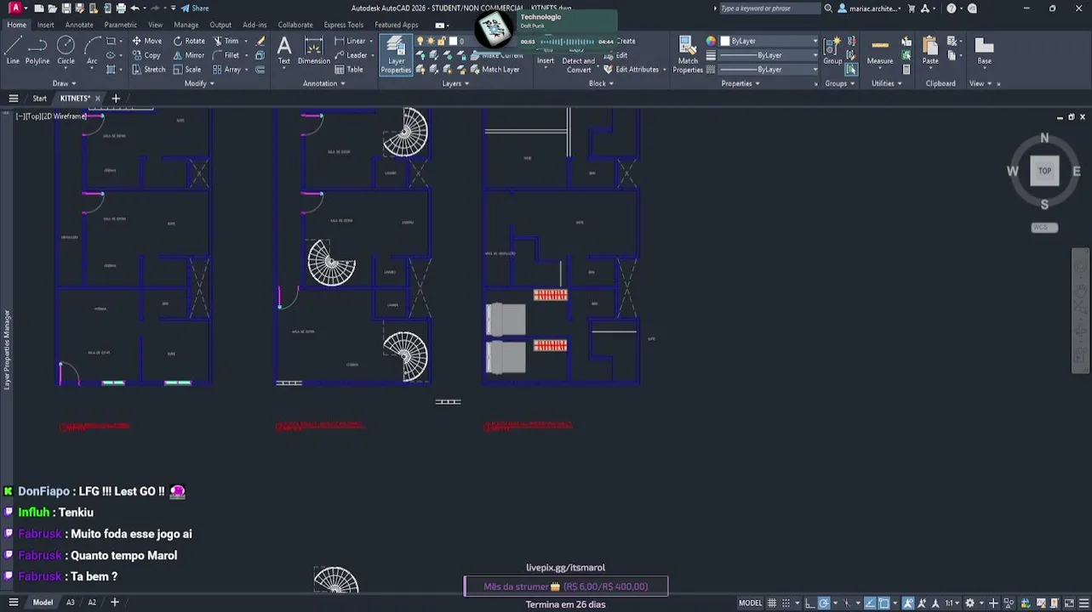Open the Annotate ribbon tab

coord(79,25)
